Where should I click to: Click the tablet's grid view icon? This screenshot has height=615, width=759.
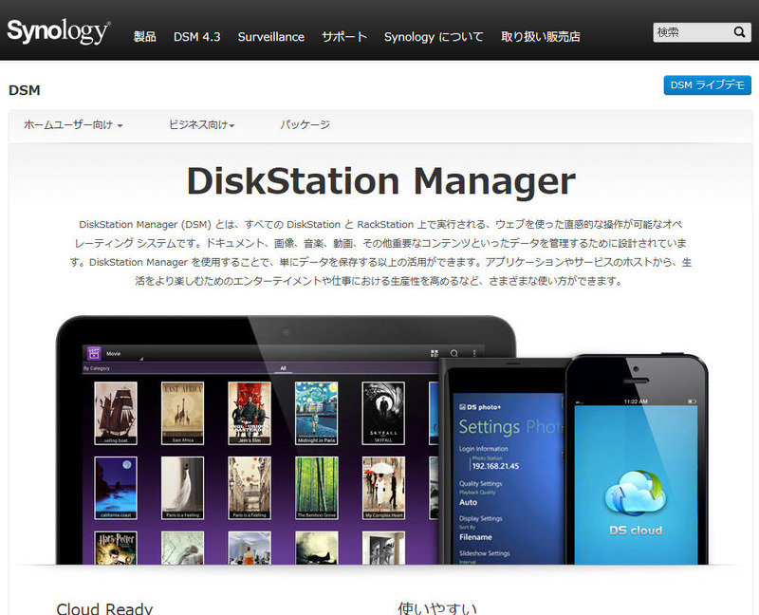[x=435, y=353]
